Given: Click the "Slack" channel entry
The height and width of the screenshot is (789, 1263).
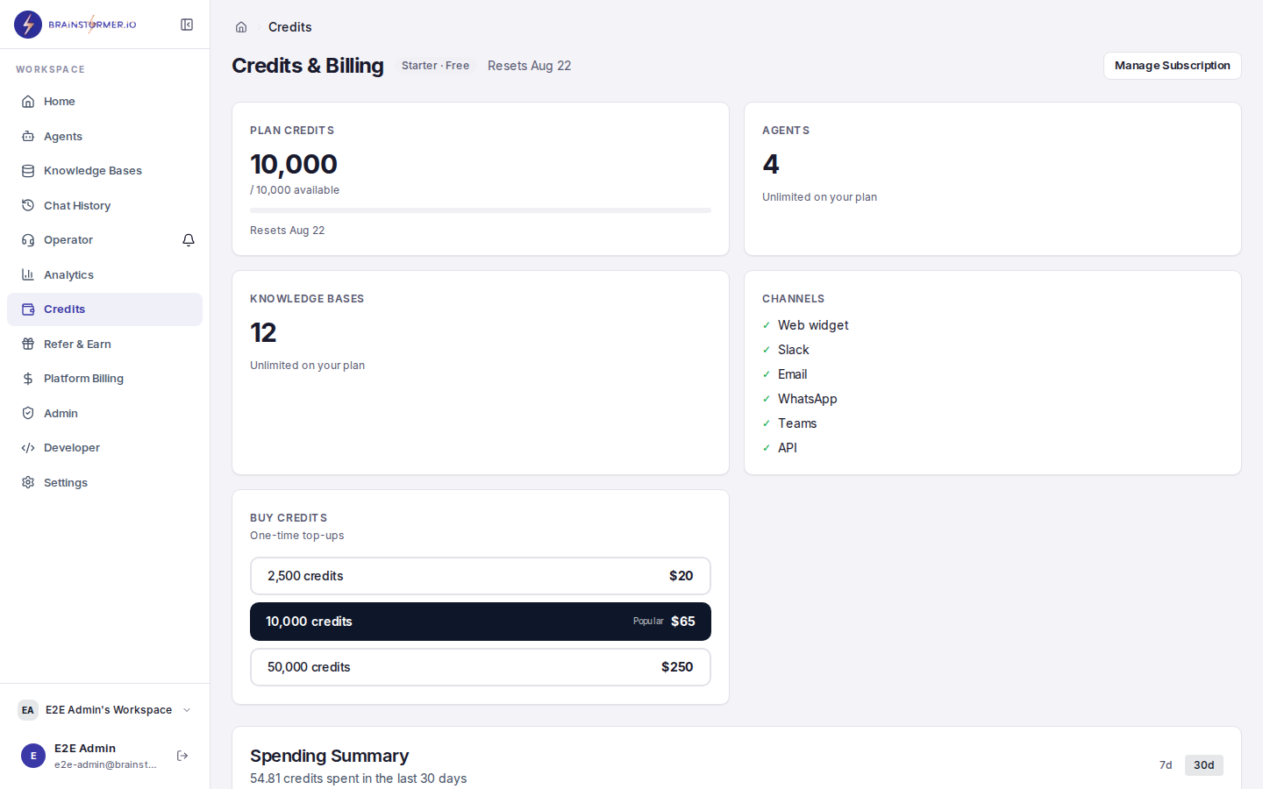Looking at the screenshot, I should [794, 350].
